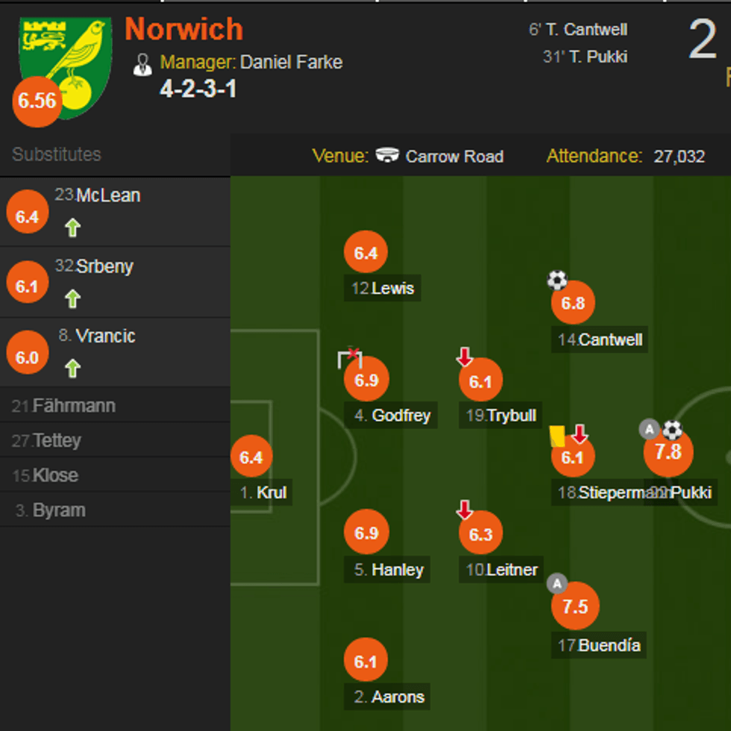
Task: Click the assist badge above Buendía
Action: coord(556,583)
